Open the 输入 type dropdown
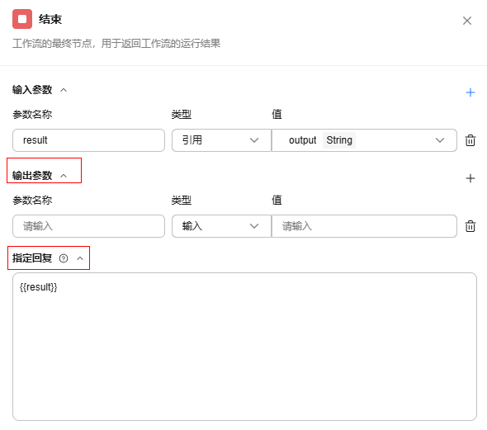The height and width of the screenshot is (430, 487). coord(221,226)
